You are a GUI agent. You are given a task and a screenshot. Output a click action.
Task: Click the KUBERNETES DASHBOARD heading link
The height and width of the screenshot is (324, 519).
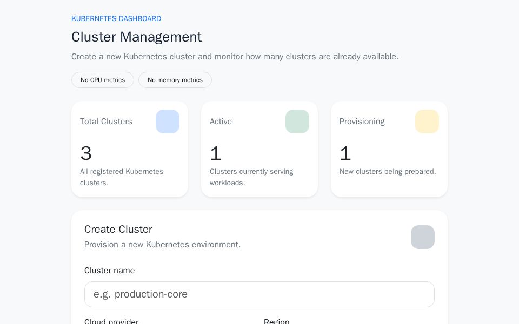116,18
